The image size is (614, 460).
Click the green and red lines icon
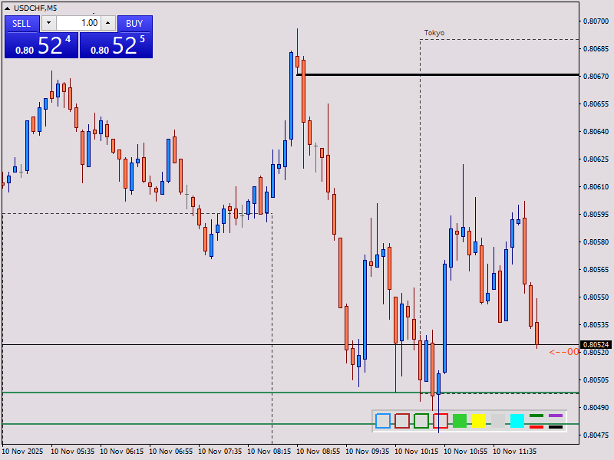538,420
